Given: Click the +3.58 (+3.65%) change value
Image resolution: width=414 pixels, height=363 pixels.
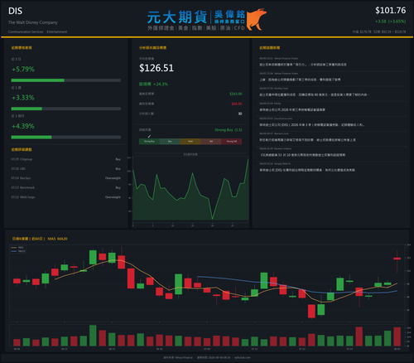Looking at the screenshot, I should point(390,22).
